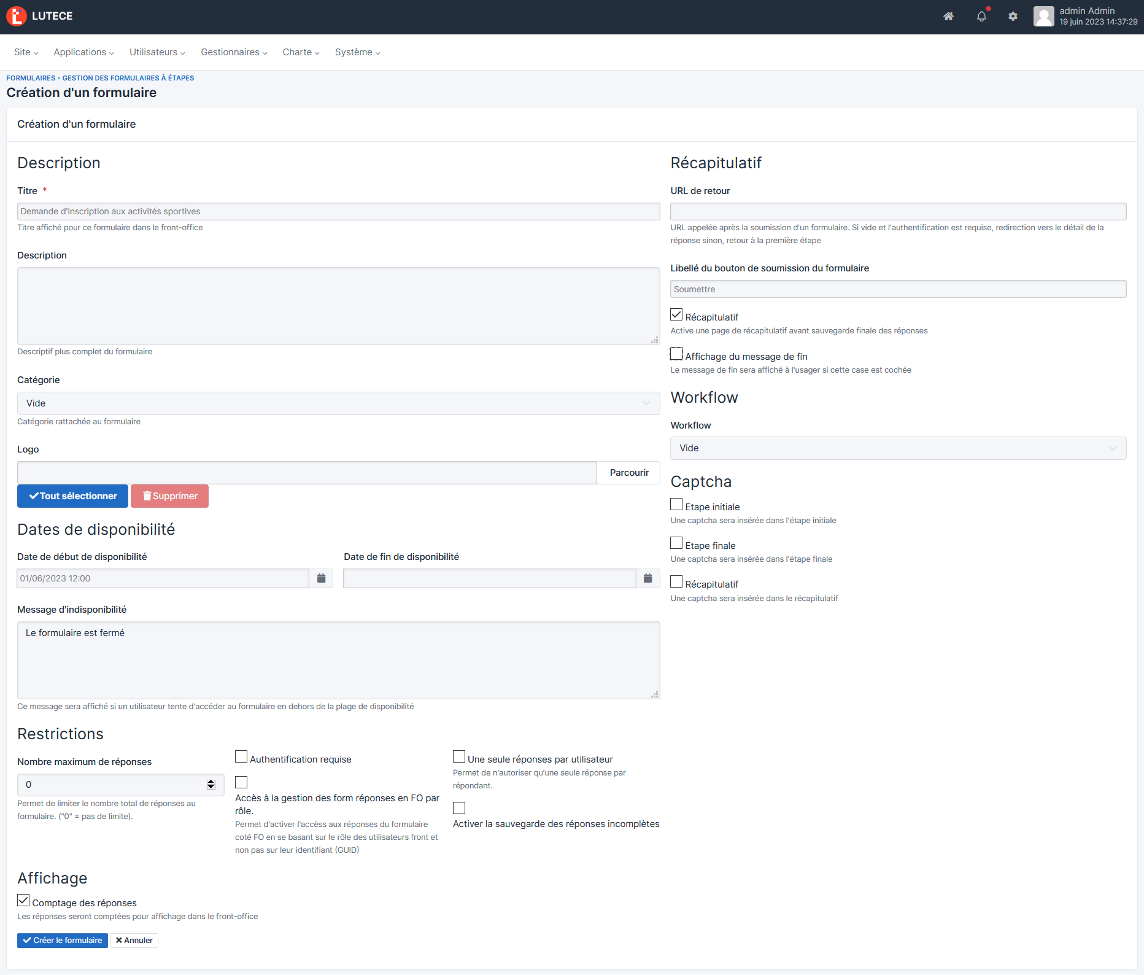The width and height of the screenshot is (1144, 975).
Task: Open the Système menu
Action: tap(357, 52)
